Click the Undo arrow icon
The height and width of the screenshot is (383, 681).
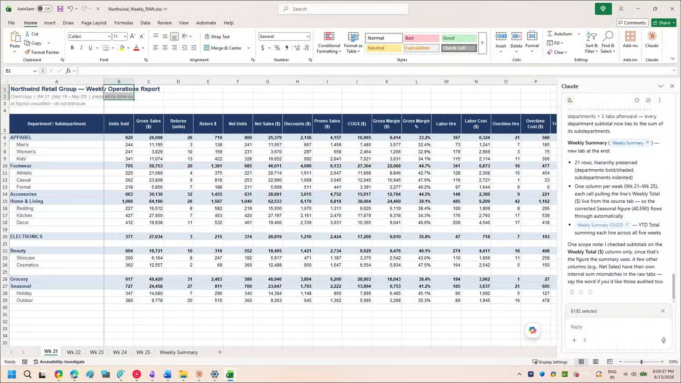pos(70,9)
